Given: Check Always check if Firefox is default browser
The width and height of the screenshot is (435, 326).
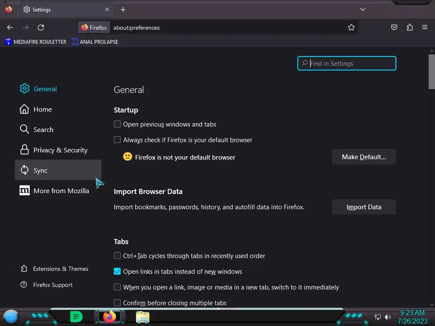Looking at the screenshot, I should 117,140.
